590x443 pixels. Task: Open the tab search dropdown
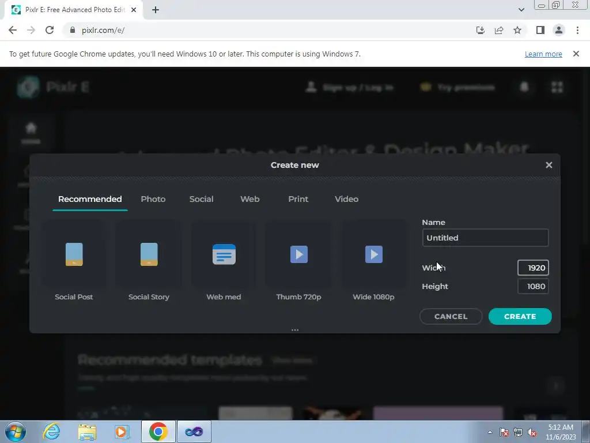click(x=521, y=10)
